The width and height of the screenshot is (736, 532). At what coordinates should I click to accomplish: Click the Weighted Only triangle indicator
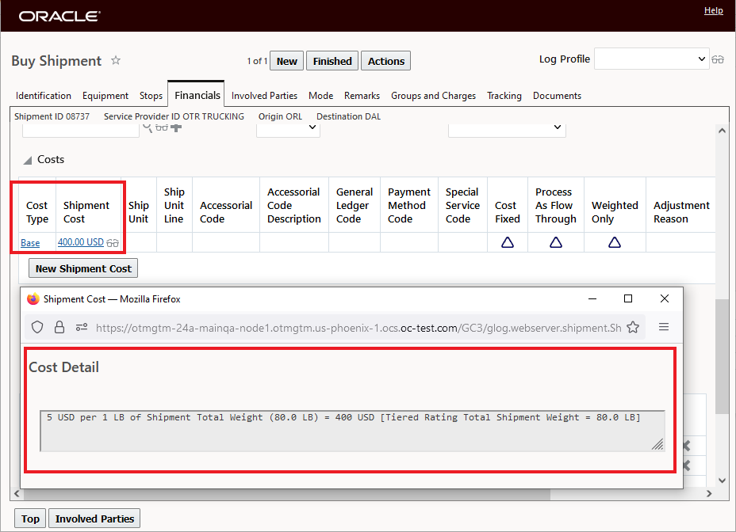pyautogui.click(x=615, y=242)
